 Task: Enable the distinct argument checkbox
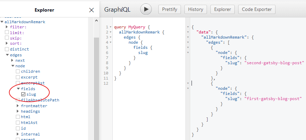click(x=7, y=49)
